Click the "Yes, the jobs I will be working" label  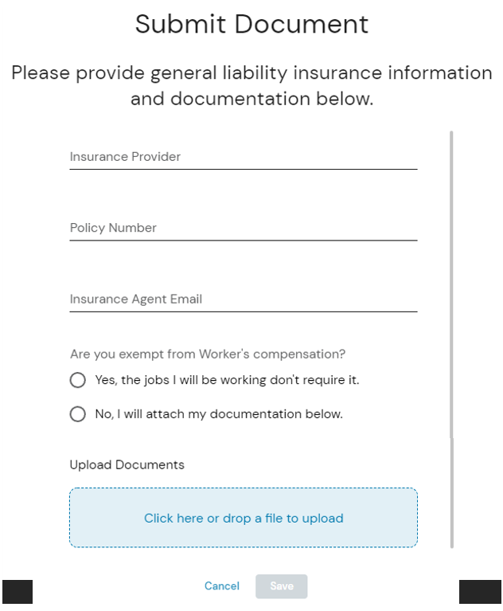227,381
